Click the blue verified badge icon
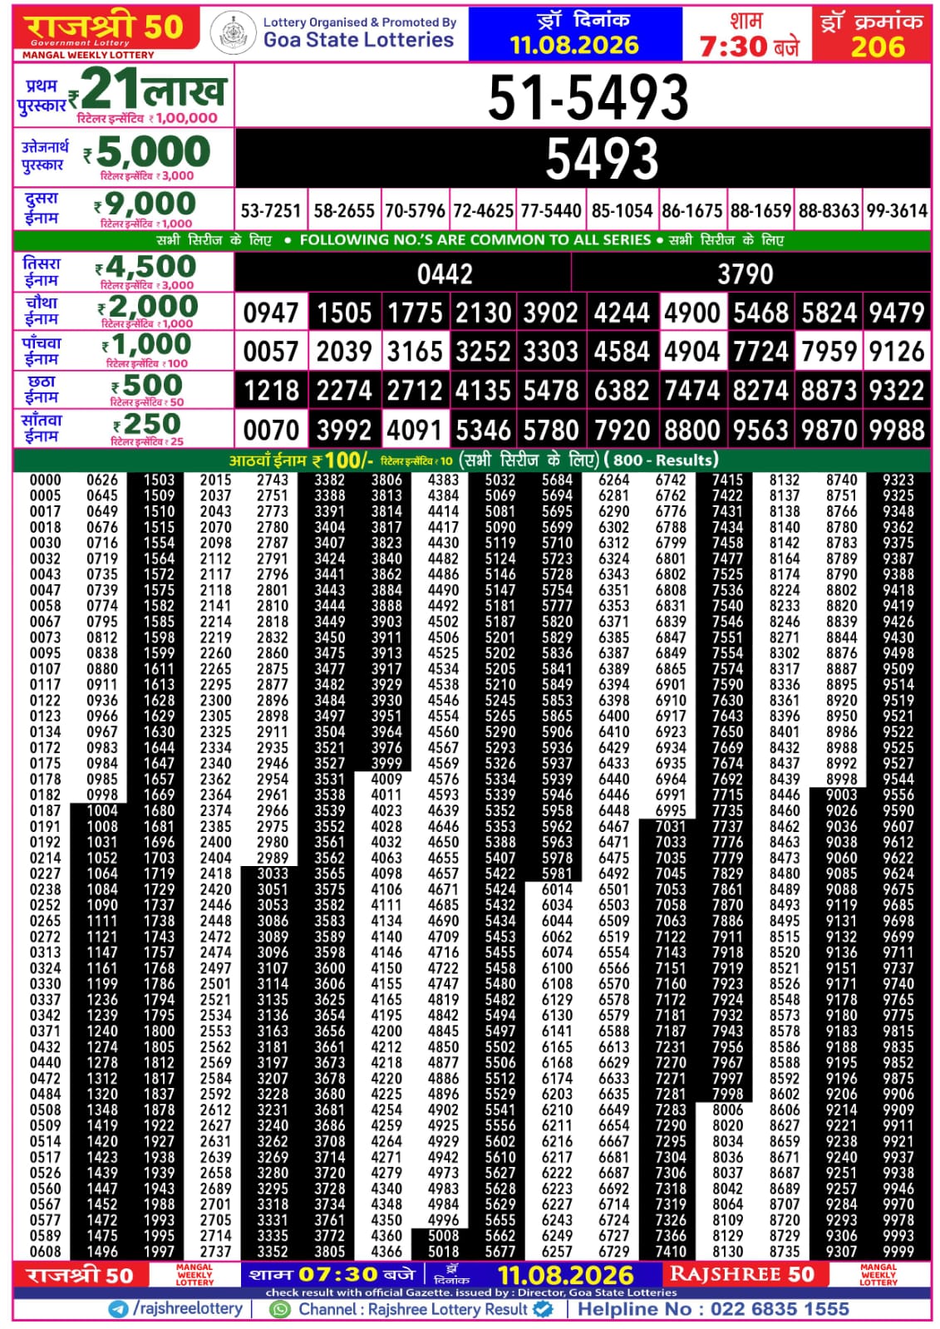The image size is (940, 1329). (544, 1309)
